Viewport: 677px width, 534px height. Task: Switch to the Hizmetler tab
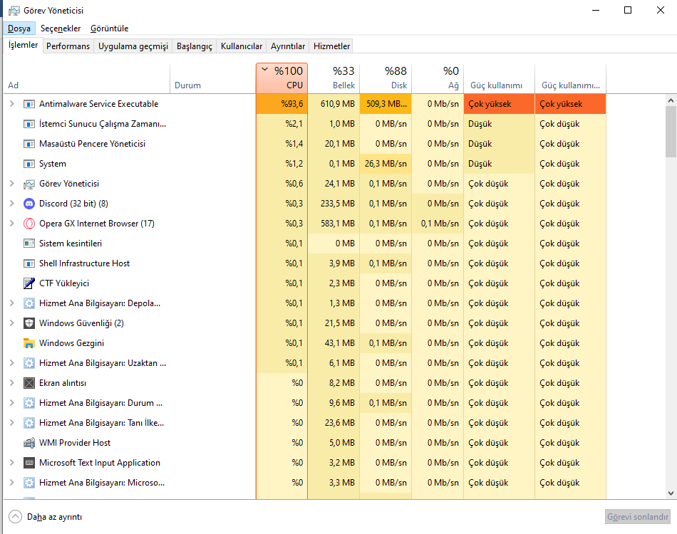click(331, 46)
